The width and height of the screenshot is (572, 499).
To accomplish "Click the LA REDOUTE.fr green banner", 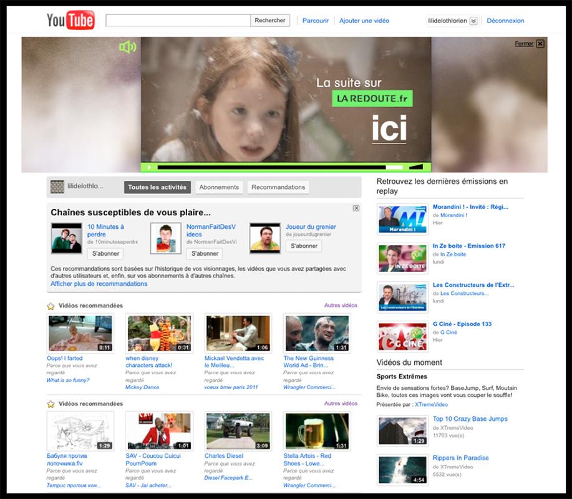I will 372,99.
